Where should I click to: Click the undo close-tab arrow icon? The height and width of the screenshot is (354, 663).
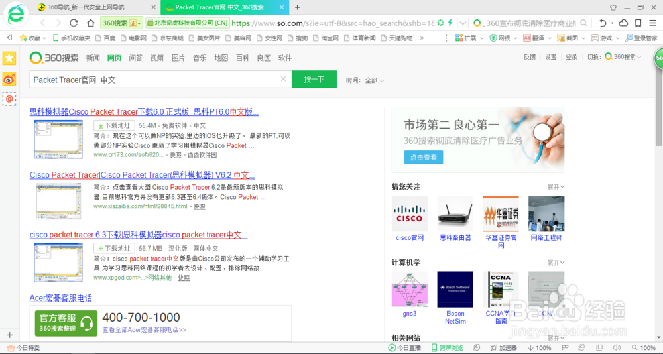(603, 23)
